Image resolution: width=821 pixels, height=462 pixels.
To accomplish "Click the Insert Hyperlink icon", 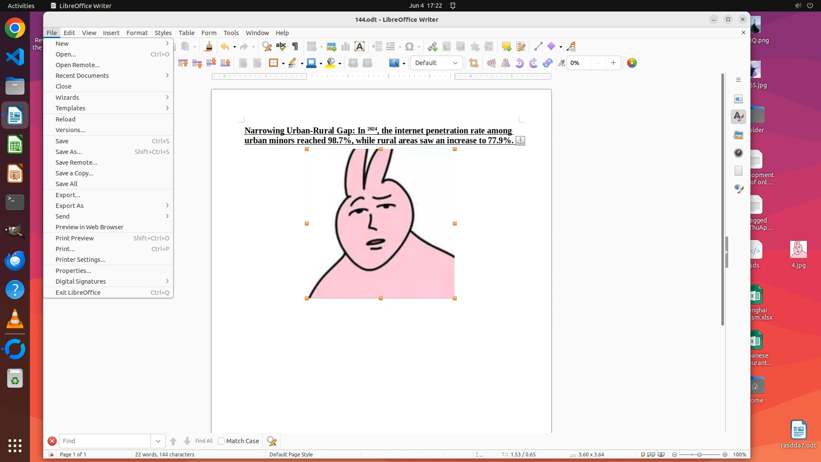I will pos(432,47).
